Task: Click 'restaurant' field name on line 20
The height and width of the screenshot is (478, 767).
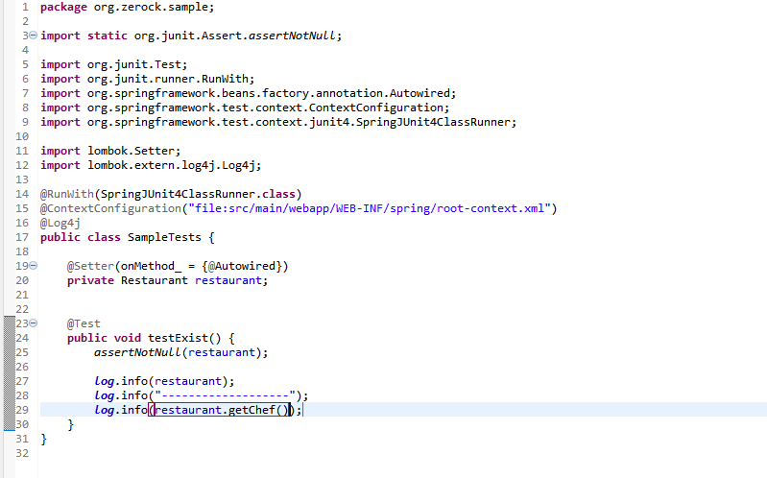Action: [228, 280]
